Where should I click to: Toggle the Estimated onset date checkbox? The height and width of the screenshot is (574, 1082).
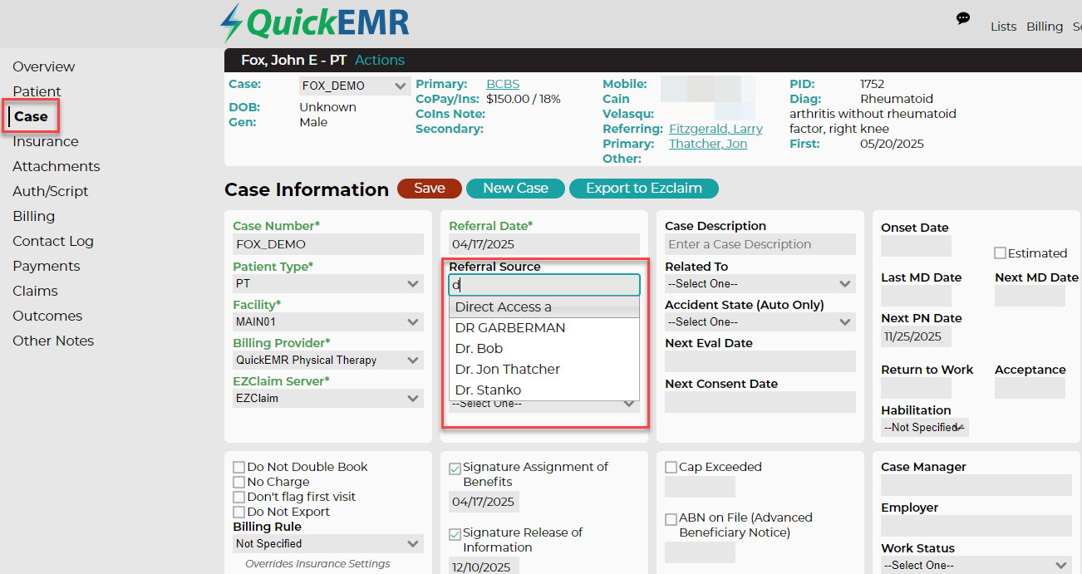point(1001,253)
